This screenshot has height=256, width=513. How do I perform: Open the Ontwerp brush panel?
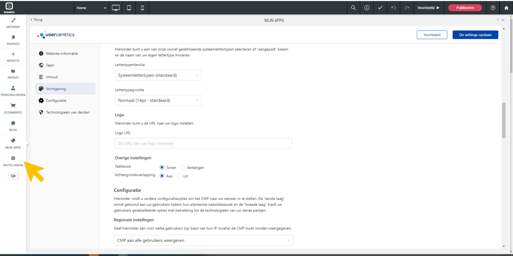click(x=13, y=23)
